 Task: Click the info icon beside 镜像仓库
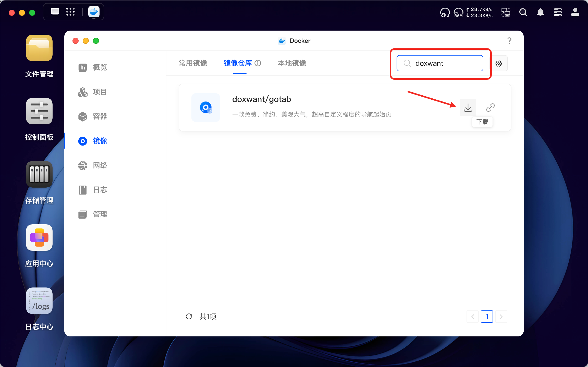(258, 63)
